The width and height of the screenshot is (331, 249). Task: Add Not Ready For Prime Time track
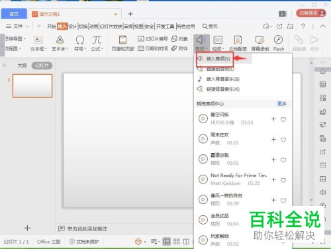click(273, 179)
